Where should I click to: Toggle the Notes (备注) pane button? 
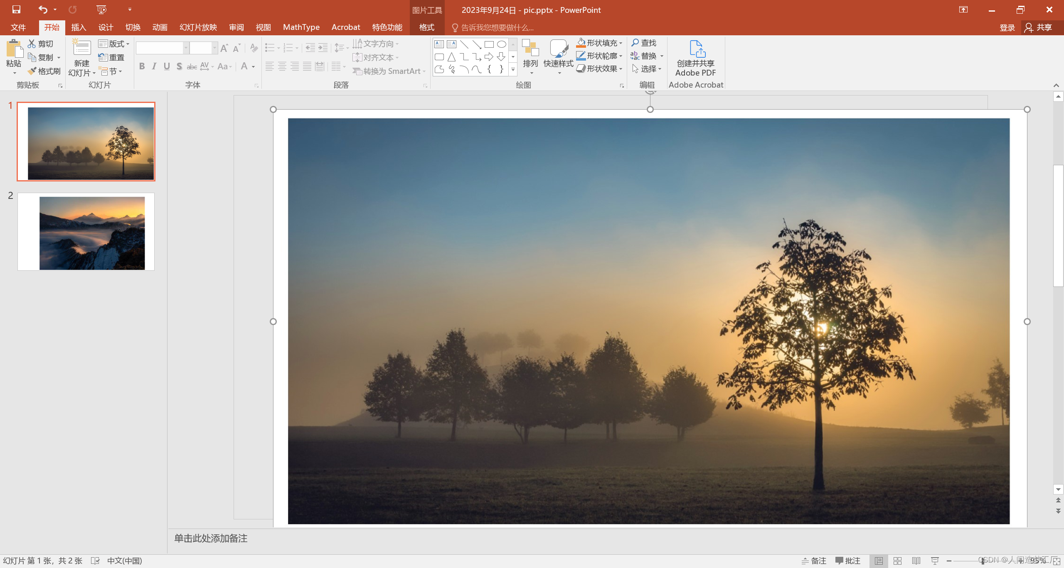[814, 561]
